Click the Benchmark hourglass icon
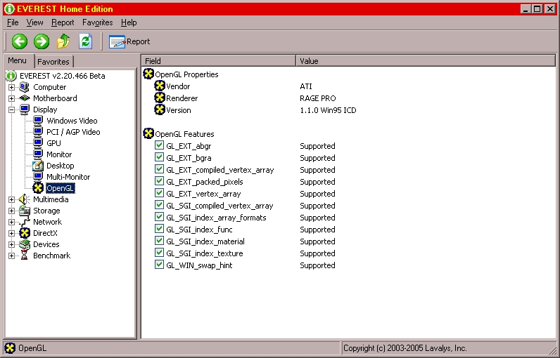 (x=25, y=256)
